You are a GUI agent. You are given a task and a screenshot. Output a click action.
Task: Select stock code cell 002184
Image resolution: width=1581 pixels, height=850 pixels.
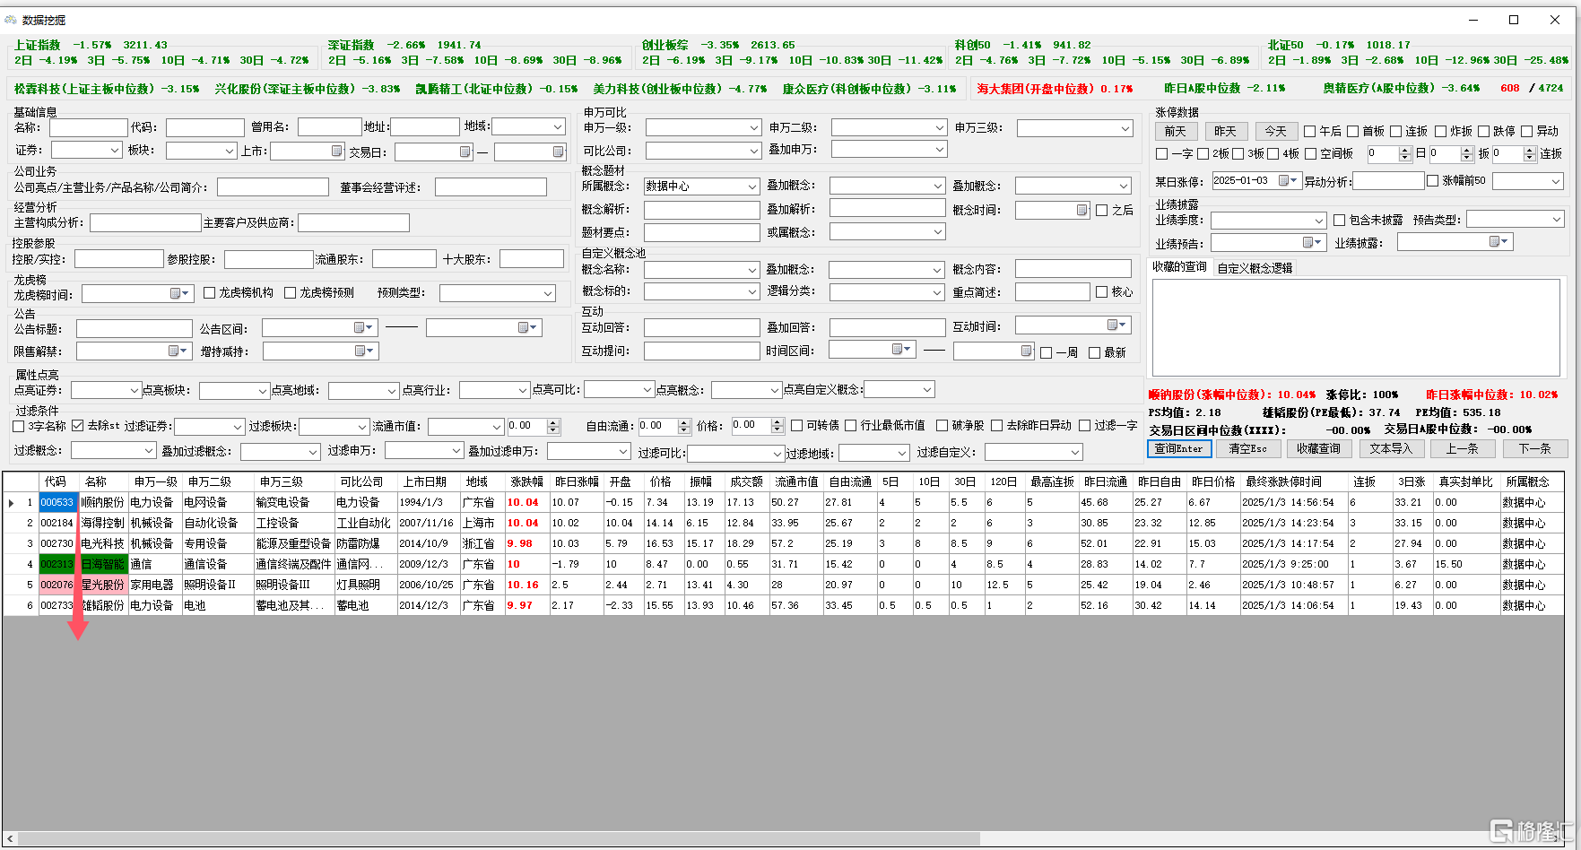coord(56,523)
